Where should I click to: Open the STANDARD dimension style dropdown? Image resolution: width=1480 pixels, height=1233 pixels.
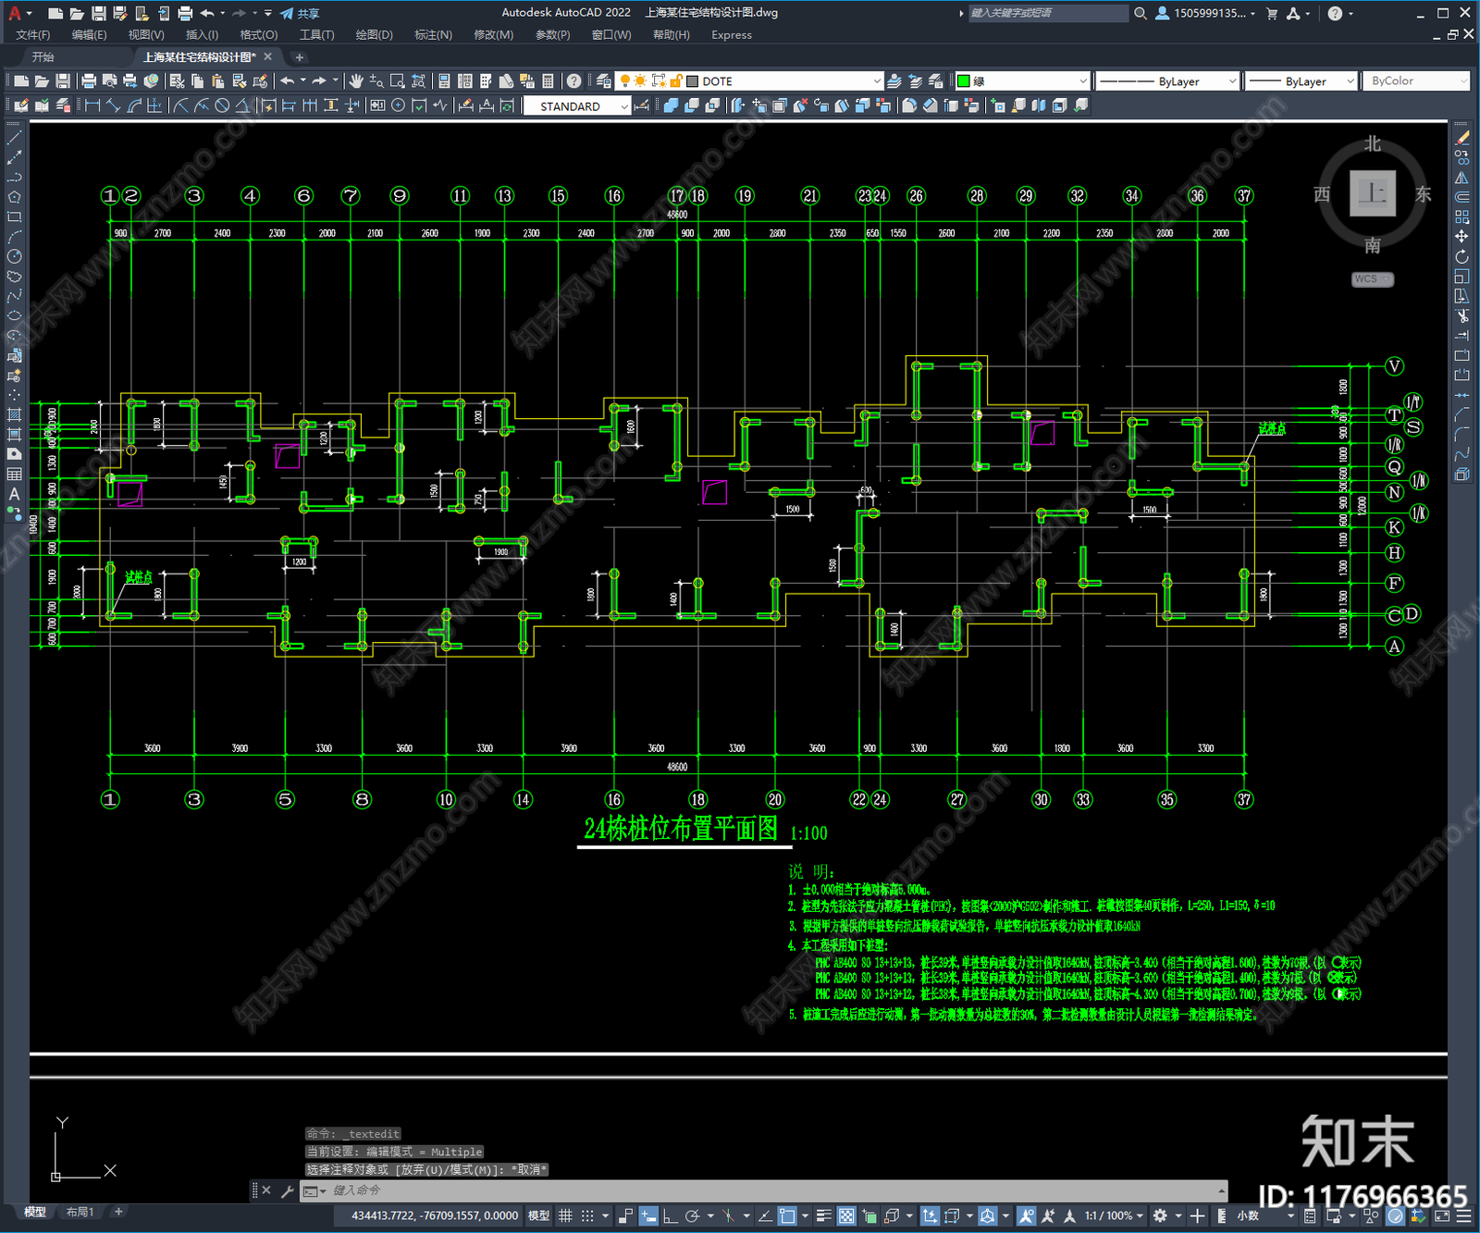[x=577, y=106]
